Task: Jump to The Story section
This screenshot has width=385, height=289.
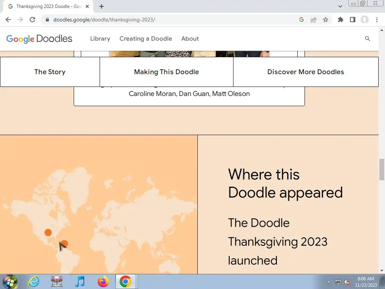Action: tap(50, 72)
